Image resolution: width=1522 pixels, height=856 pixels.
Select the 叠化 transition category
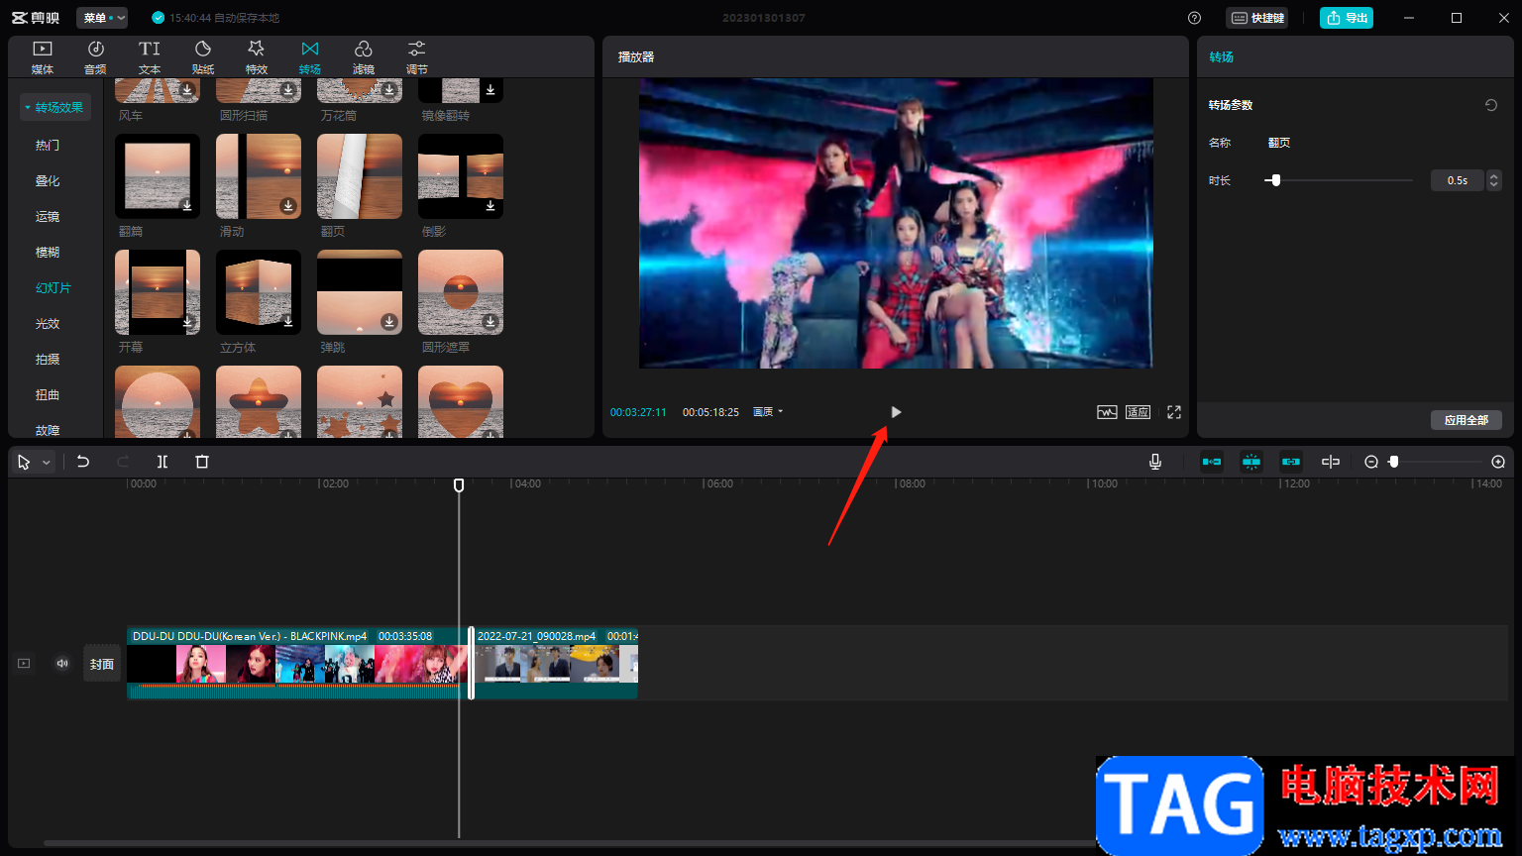pos(48,180)
